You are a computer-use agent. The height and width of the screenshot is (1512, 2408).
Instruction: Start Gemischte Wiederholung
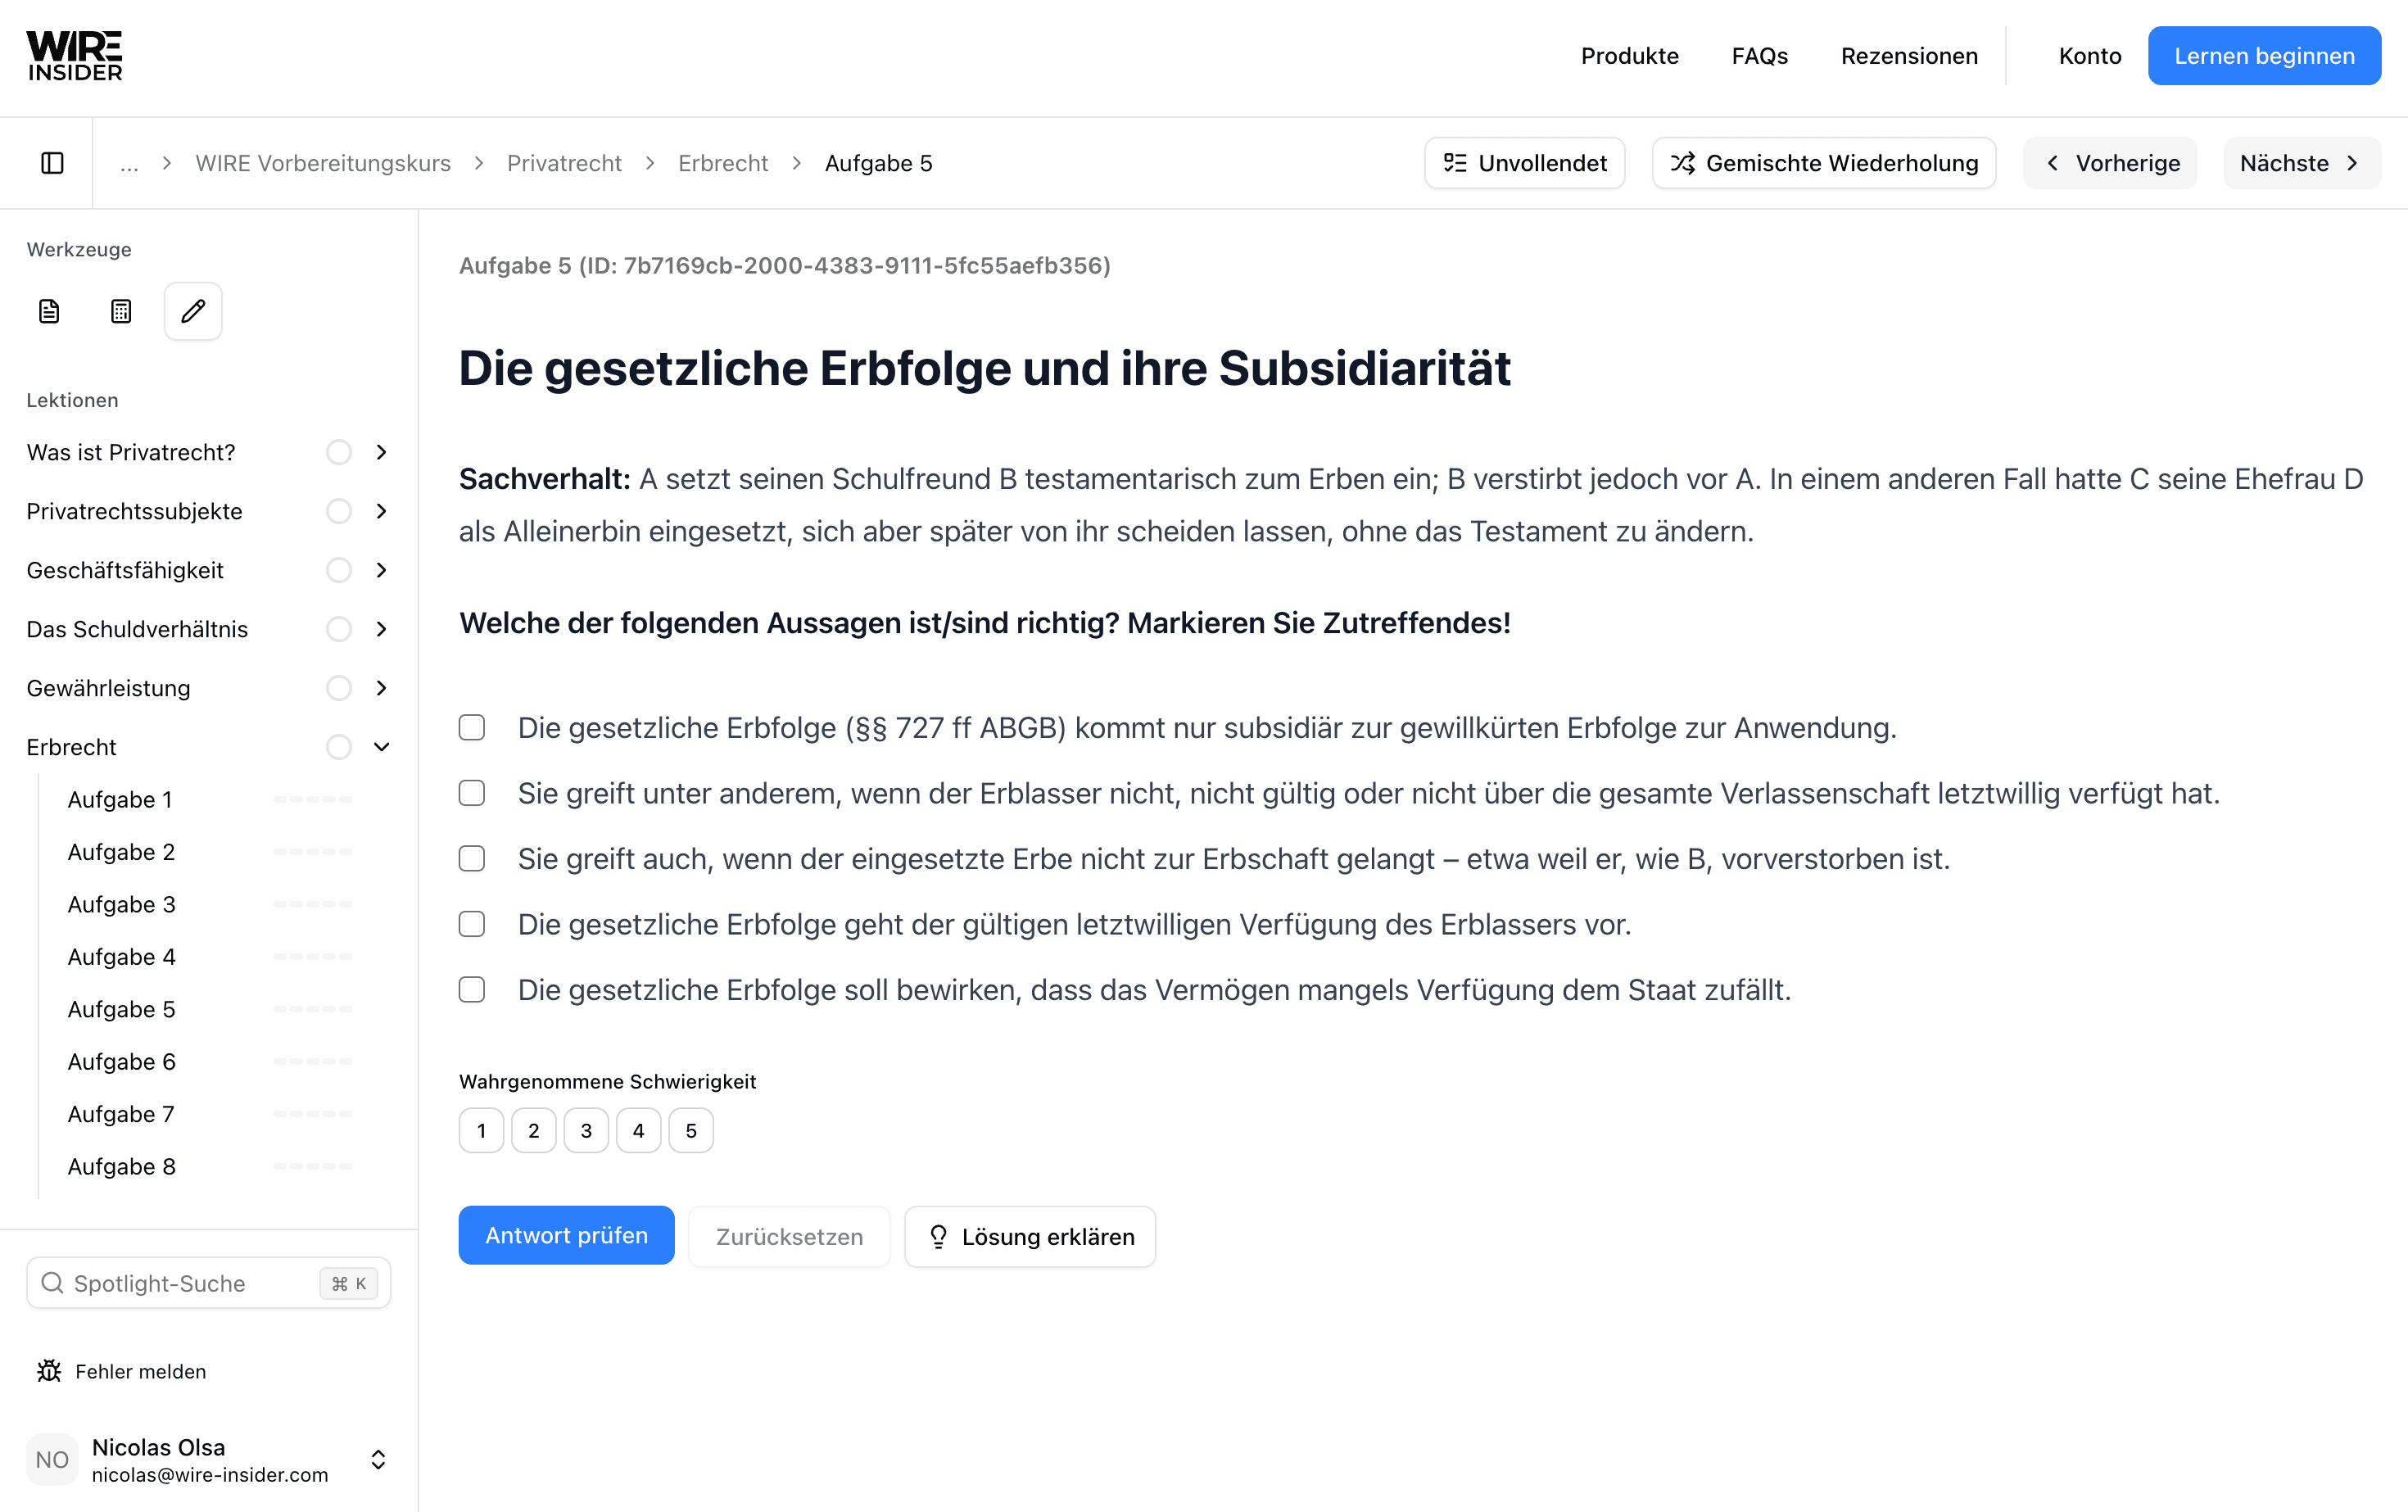1824,163
